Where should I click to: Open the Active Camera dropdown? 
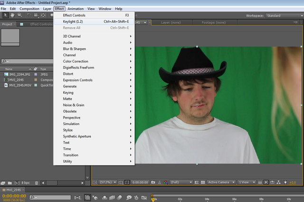(221, 182)
